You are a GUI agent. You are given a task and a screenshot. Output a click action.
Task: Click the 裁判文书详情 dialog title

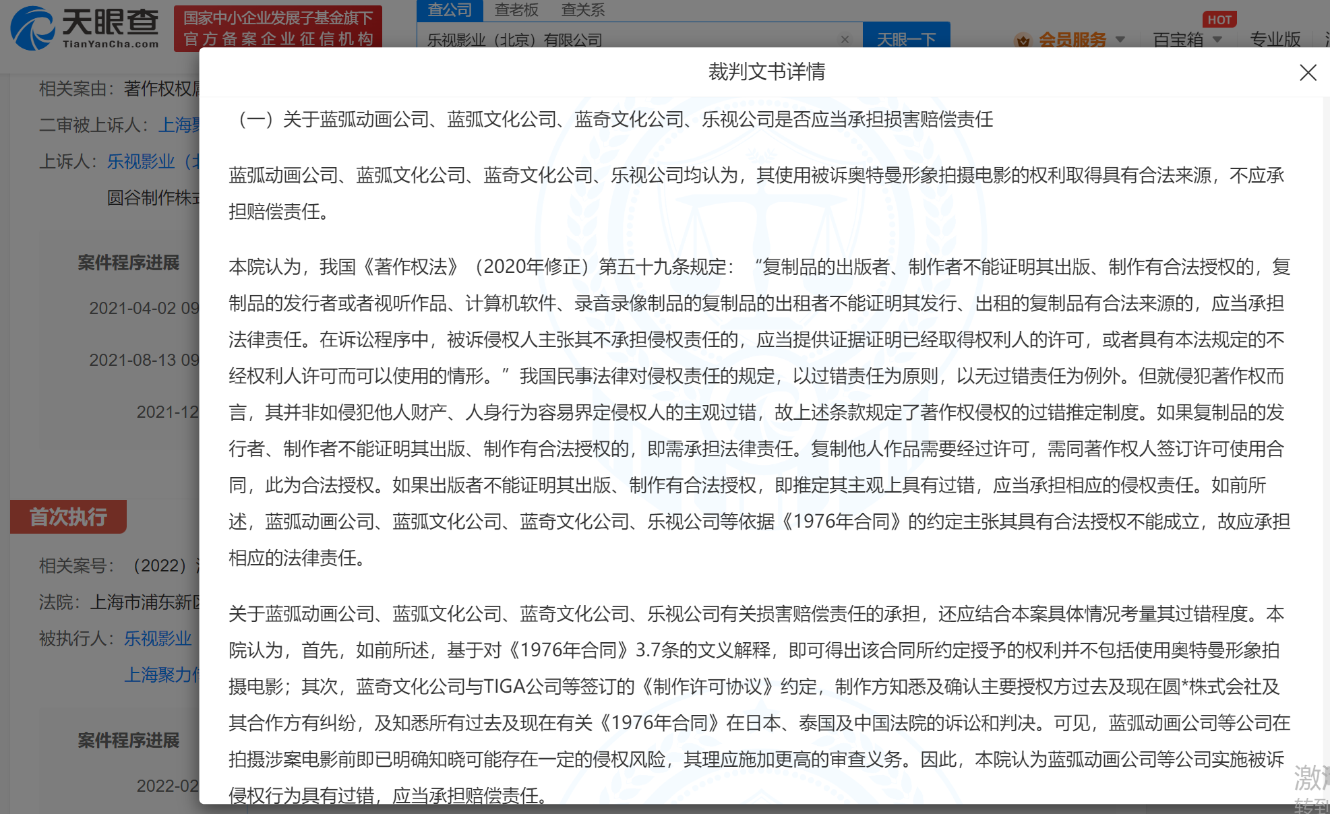(766, 71)
